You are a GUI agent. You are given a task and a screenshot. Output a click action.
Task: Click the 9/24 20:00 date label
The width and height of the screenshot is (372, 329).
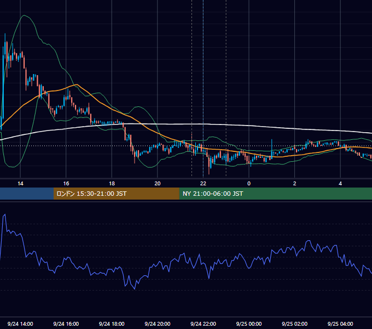coord(158,324)
